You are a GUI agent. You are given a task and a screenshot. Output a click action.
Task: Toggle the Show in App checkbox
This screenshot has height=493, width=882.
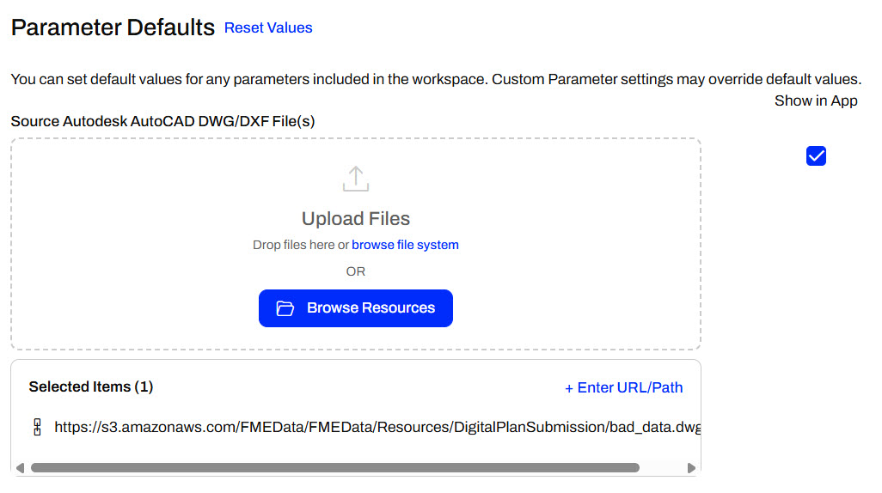[x=816, y=155]
